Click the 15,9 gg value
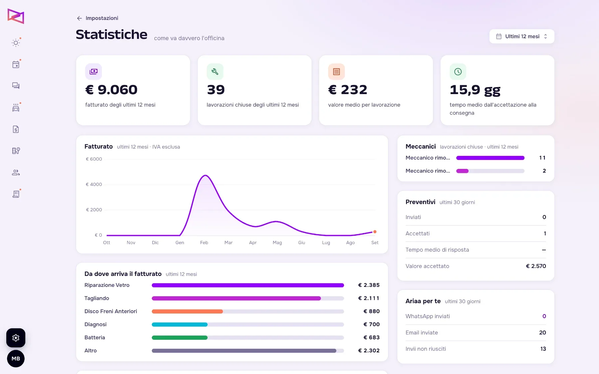Viewport: 599px width, 374px height. [x=475, y=90]
